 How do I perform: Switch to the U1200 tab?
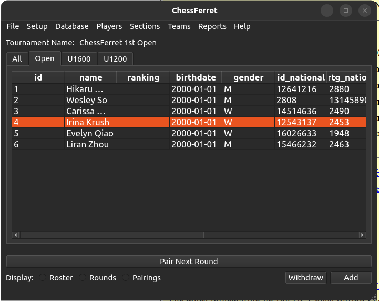pyautogui.click(x=115, y=59)
